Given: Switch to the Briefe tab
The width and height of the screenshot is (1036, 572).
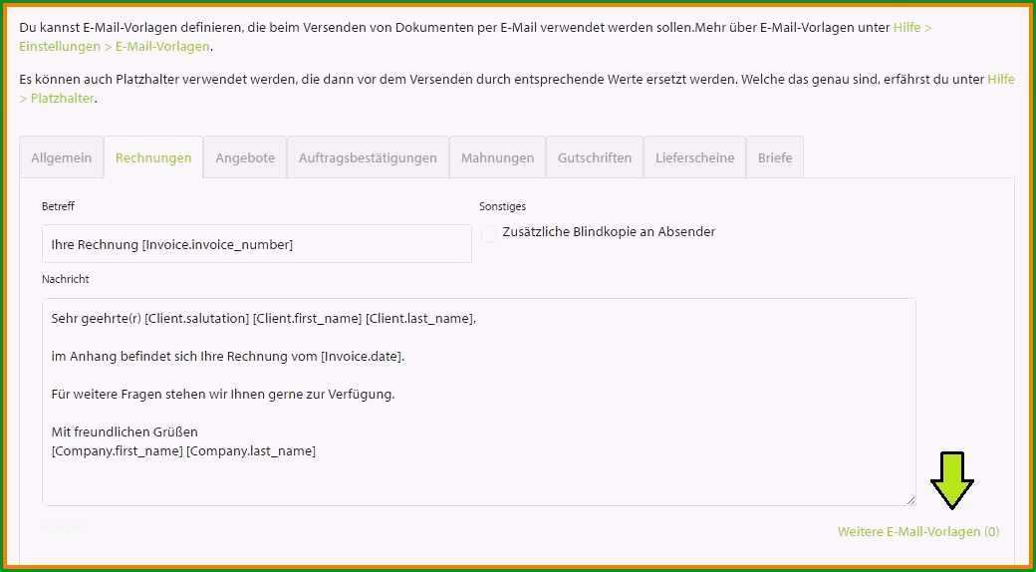Looking at the screenshot, I should (x=775, y=157).
